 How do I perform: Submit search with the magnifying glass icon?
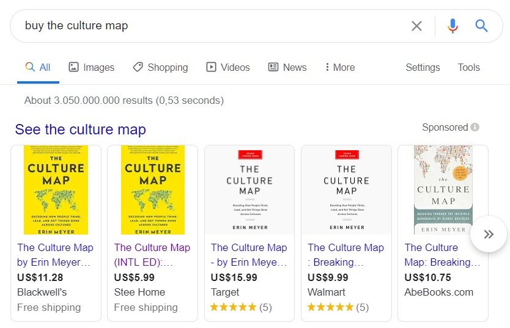pos(481,26)
